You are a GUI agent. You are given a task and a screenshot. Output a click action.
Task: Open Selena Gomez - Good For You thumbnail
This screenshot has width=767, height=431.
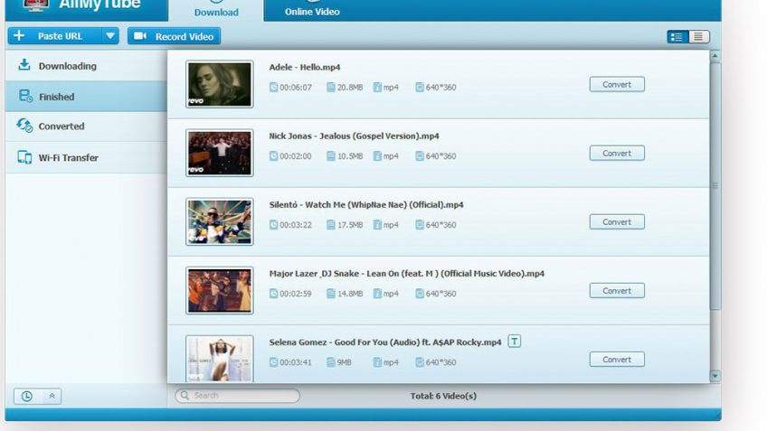tap(220, 359)
